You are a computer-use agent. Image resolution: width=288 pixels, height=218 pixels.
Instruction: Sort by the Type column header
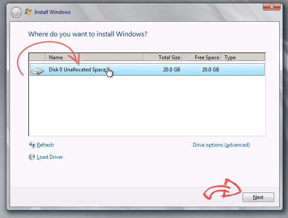tap(243, 57)
